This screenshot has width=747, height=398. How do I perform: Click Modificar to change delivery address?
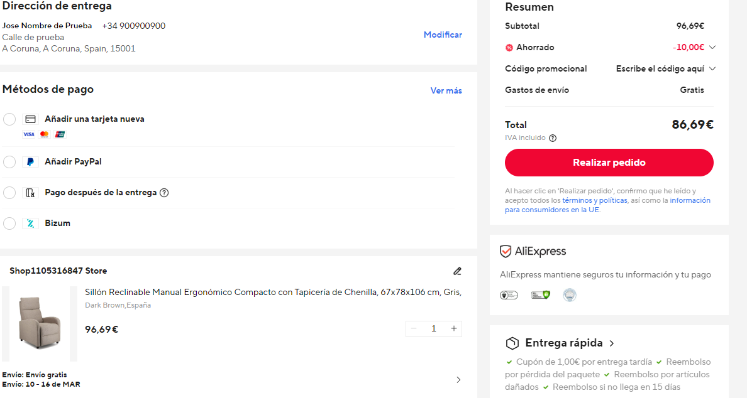(443, 35)
